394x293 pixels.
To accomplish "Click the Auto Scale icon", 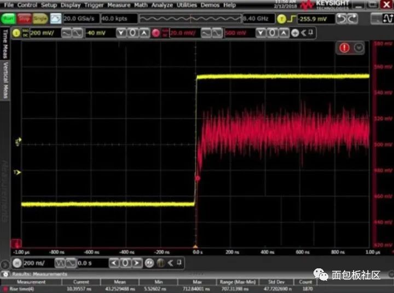I will pos(55,19).
